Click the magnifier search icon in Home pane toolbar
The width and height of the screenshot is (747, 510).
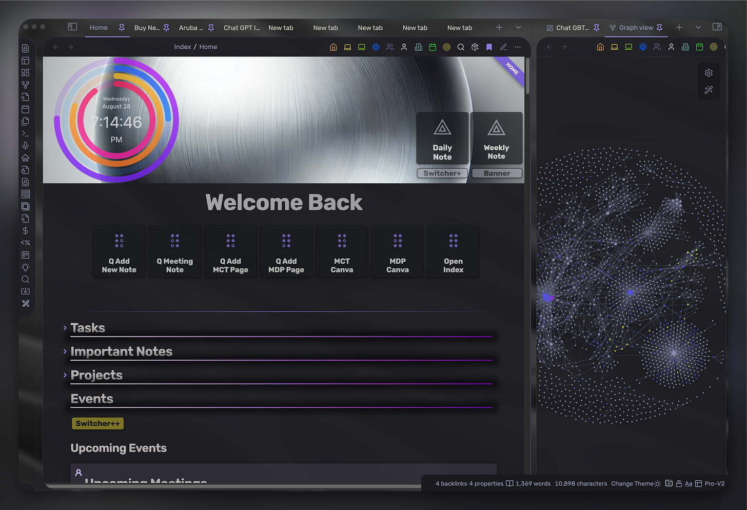[461, 47]
